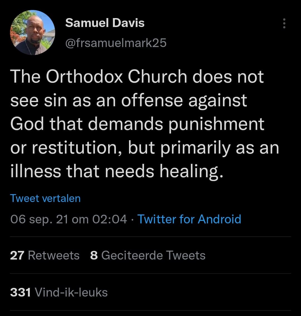This screenshot has height=316, width=301.
Task: Click the 'Geciteerde Tweets' label text
Action: coord(153,255)
